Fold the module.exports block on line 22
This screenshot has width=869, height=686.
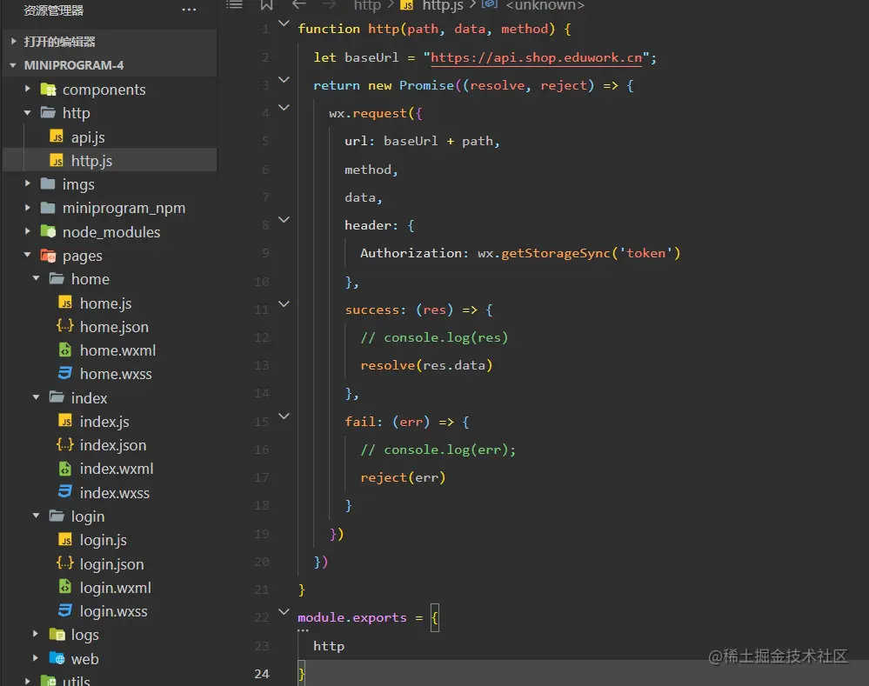pyautogui.click(x=284, y=612)
